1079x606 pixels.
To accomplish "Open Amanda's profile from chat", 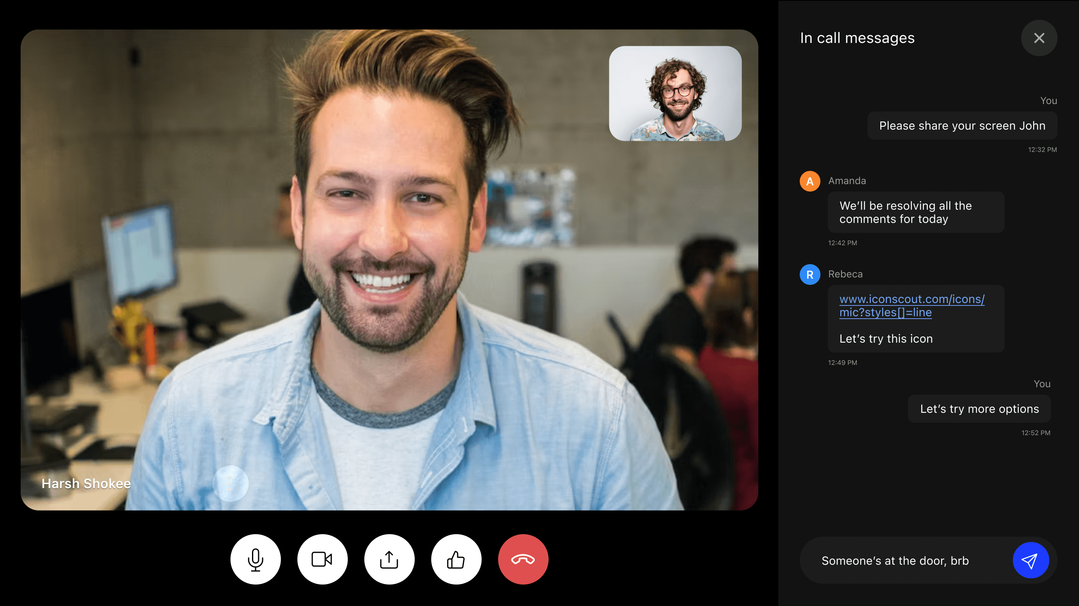I will tap(809, 180).
